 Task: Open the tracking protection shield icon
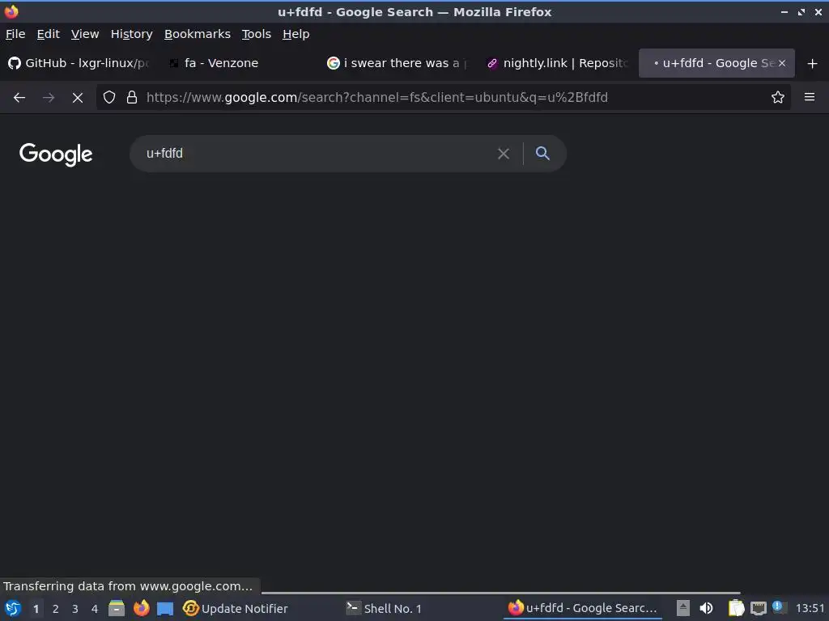[109, 97]
